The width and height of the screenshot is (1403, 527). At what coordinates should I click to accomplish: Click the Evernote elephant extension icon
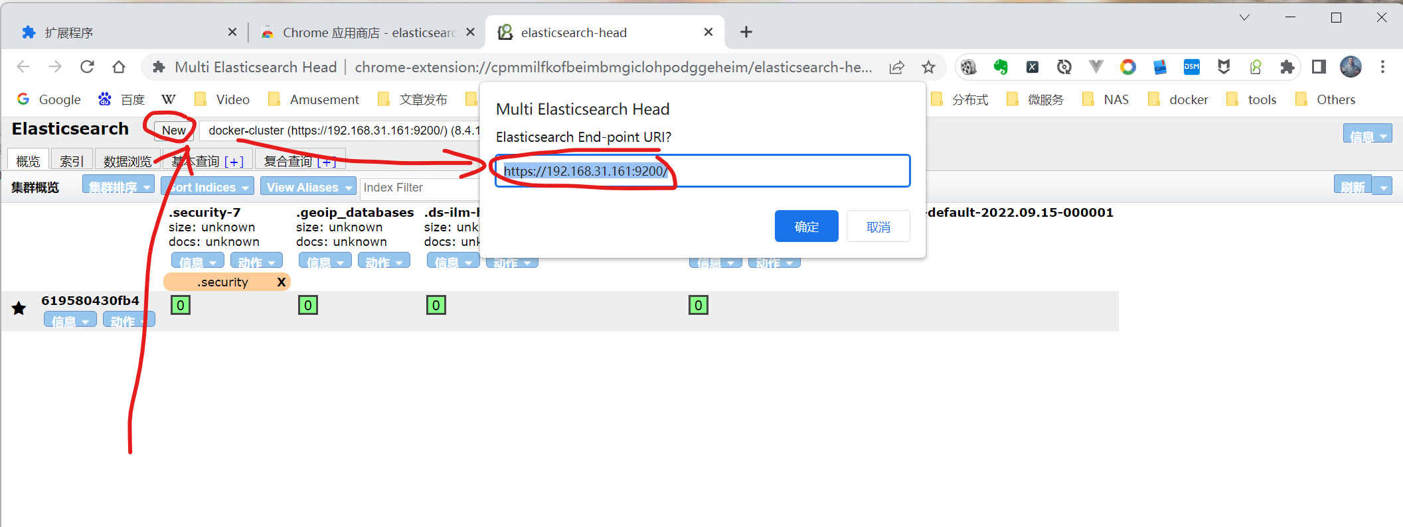1001,67
